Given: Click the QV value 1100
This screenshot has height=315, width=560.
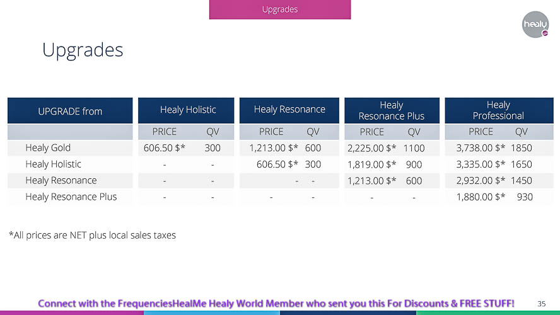Looking at the screenshot, I should click(x=414, y=147).
